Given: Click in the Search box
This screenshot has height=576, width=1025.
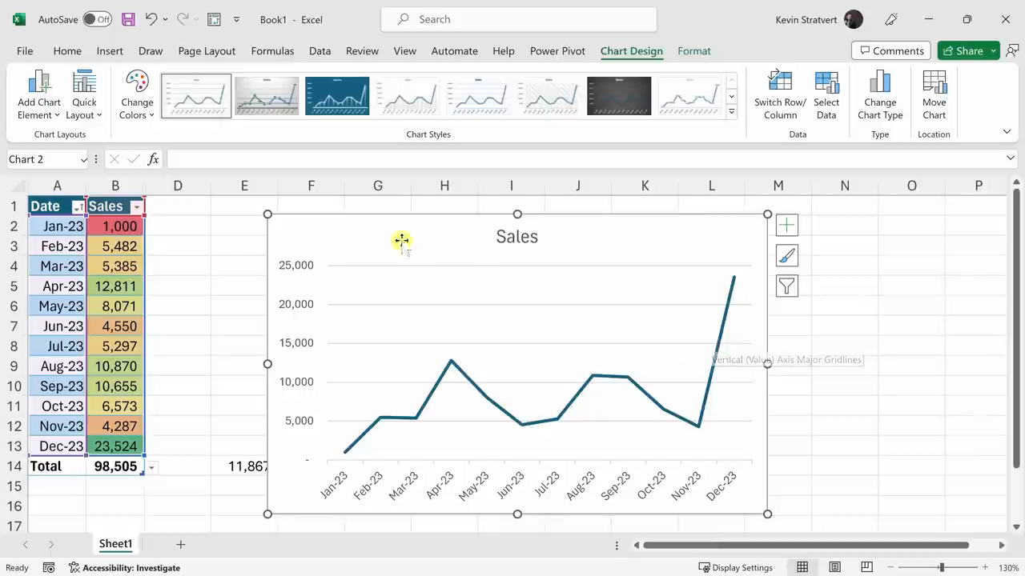Looking at the screenshot, I should (519, 19).
